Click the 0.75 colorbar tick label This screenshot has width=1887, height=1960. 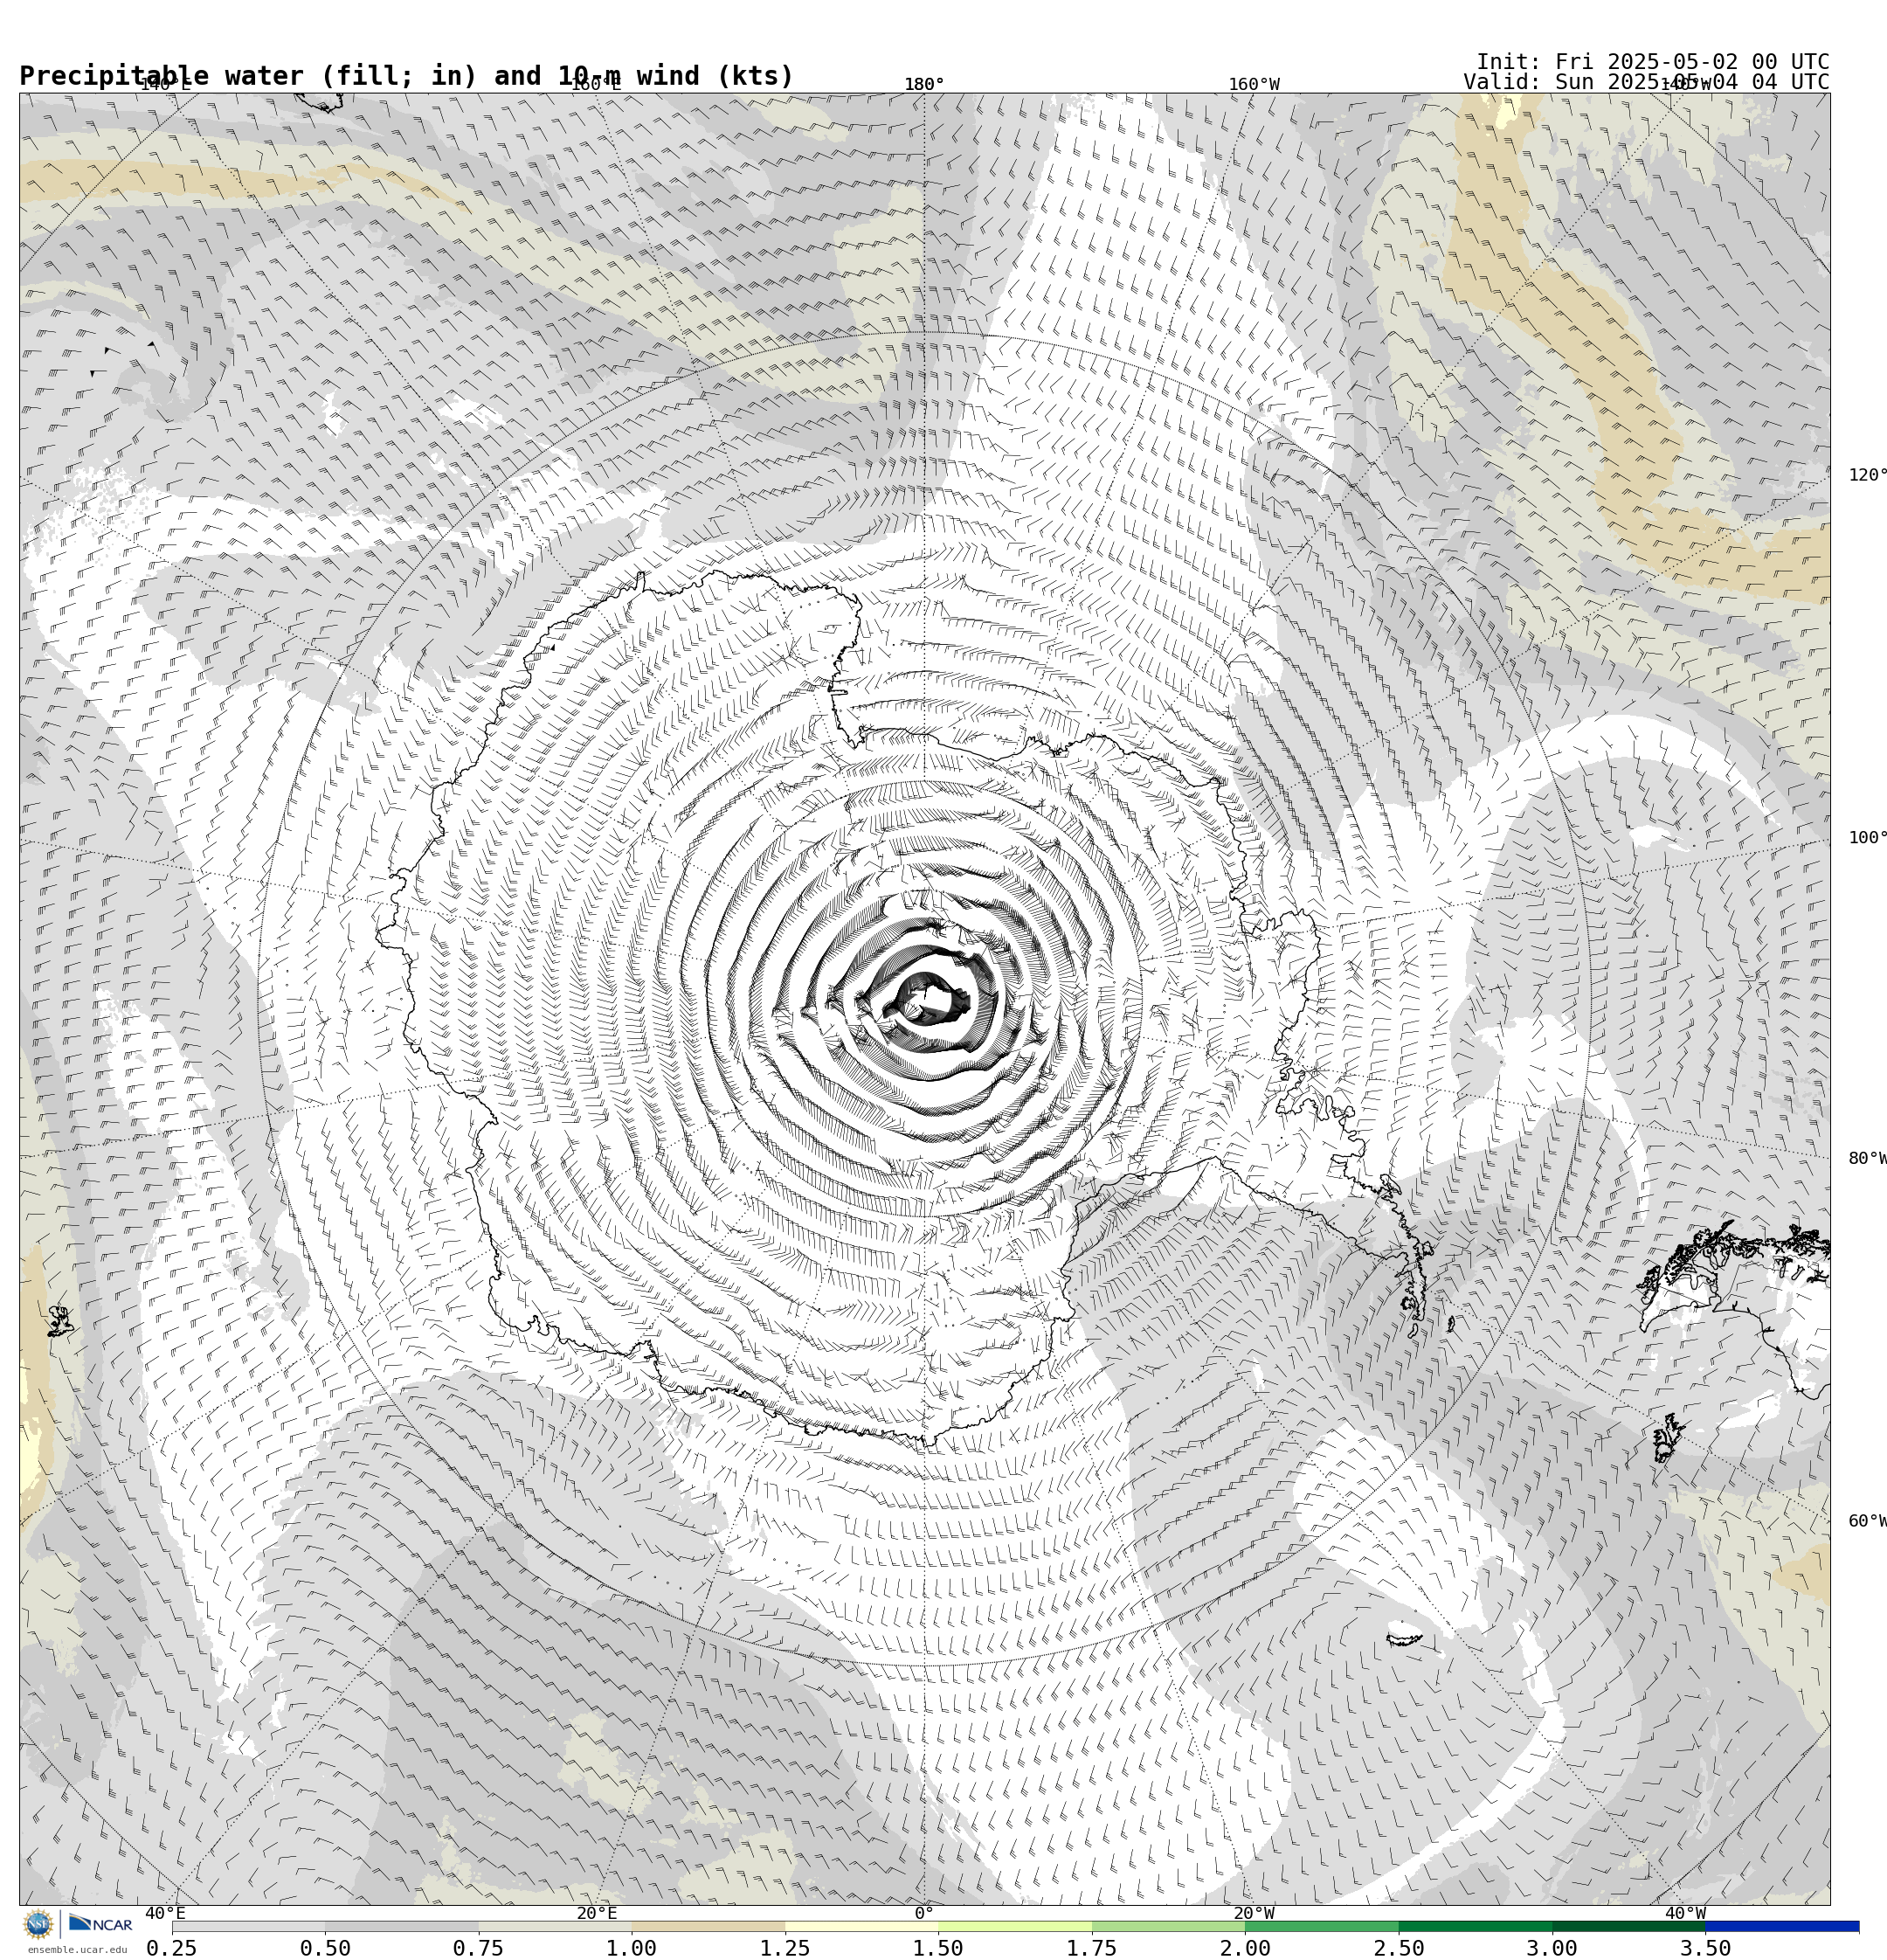(478, 1949)
